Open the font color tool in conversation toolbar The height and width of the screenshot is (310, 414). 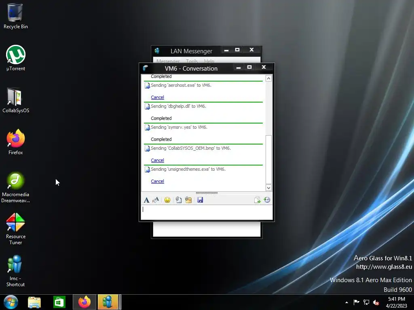(156, 200)
